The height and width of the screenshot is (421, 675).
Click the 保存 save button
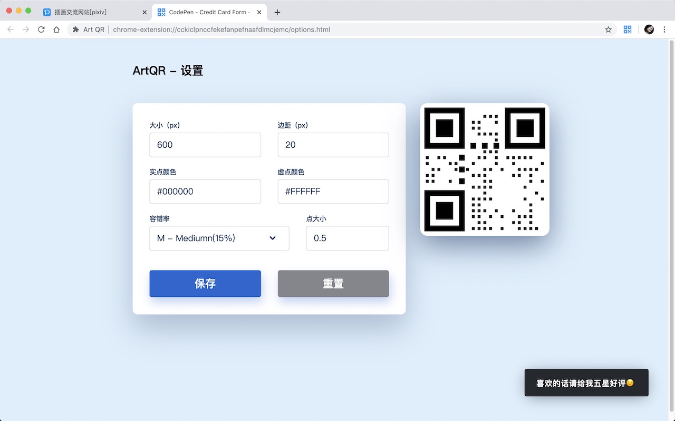point(205,284)
